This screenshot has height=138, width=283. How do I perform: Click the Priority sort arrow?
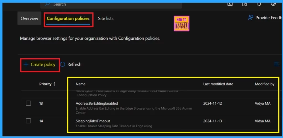click(54, 84)
